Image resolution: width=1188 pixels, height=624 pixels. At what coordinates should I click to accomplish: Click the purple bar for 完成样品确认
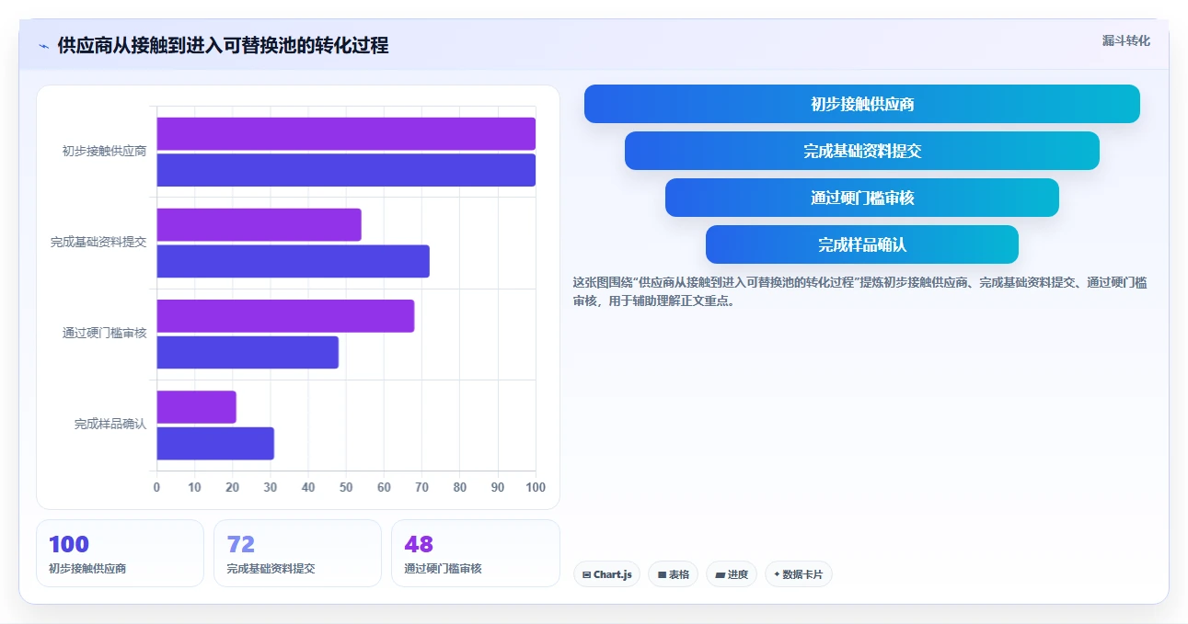[x=196, y=407]
